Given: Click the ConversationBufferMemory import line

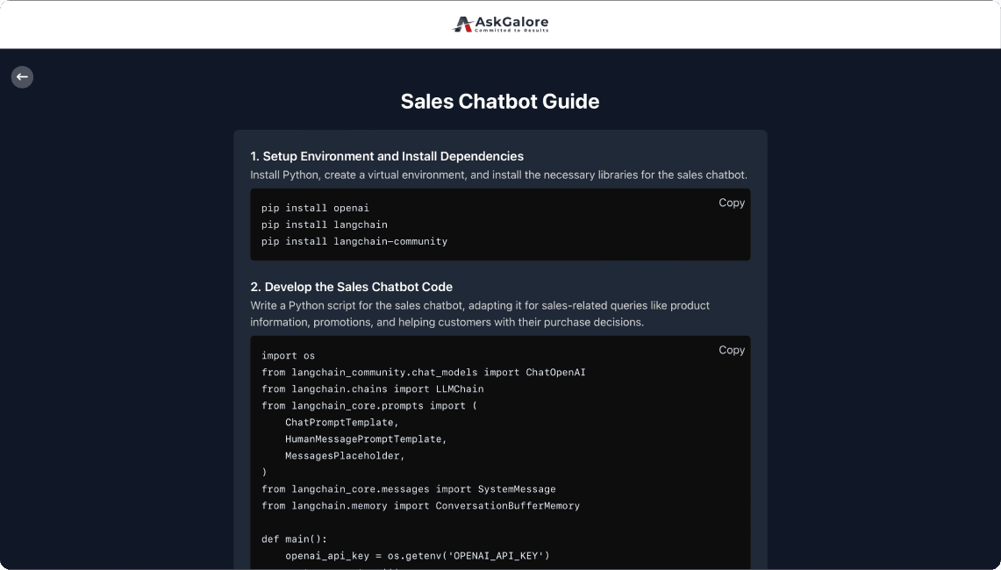Looking at the screenshot, I should click(421, 505).
